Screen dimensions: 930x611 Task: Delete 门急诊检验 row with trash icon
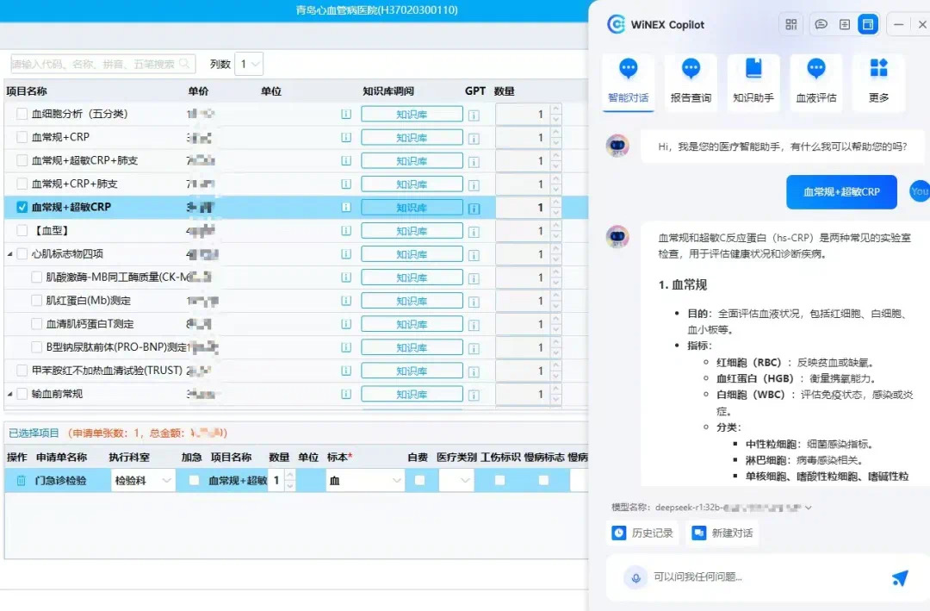point(21,481)
